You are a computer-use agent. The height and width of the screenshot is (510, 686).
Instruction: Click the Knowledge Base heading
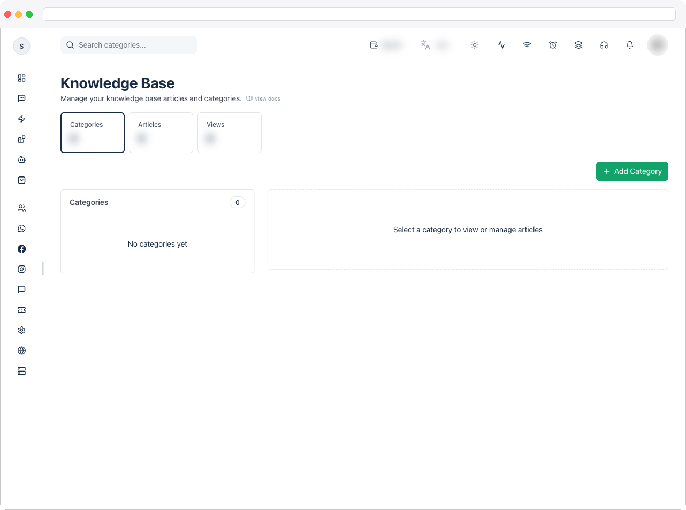(118, 83)
